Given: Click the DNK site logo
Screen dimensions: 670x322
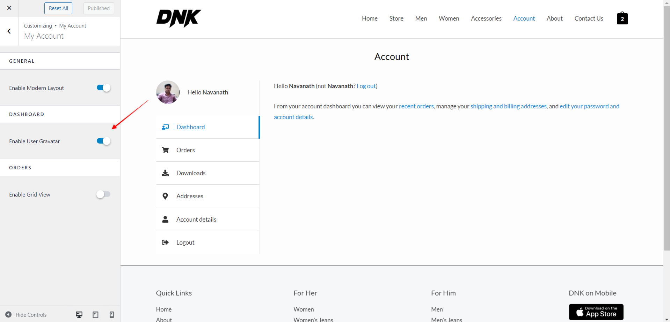Looking at the screenshot, I should [179, 18].
